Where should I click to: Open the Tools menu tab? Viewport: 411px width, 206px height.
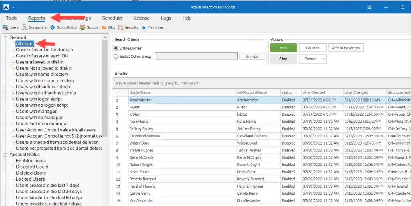(11, 18)
